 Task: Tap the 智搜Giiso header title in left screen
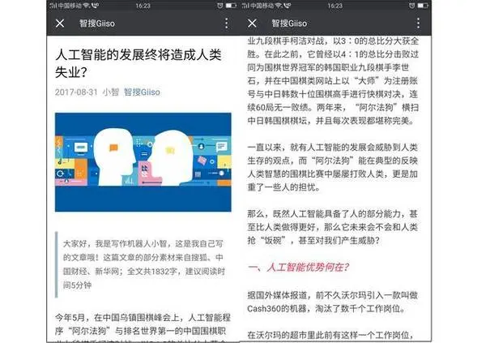[97, 24]
